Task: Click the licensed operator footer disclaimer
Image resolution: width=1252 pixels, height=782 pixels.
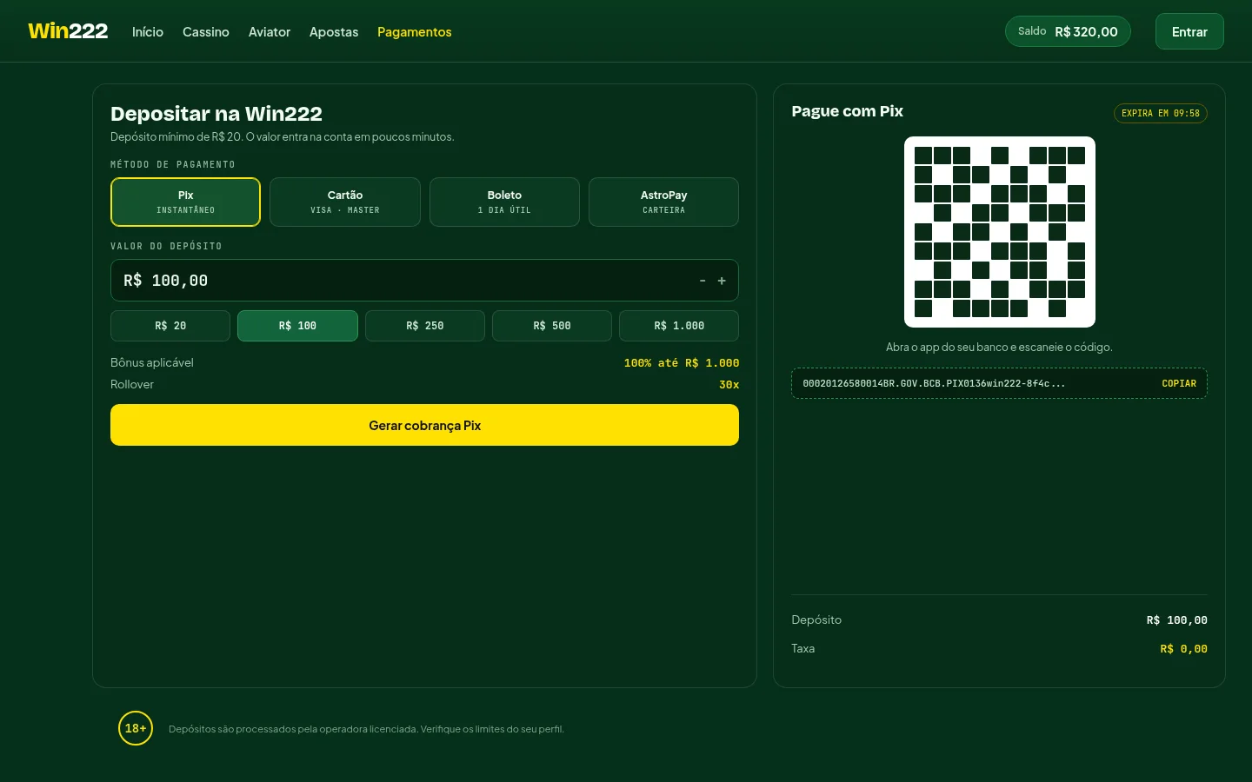Action: [366, 729]
